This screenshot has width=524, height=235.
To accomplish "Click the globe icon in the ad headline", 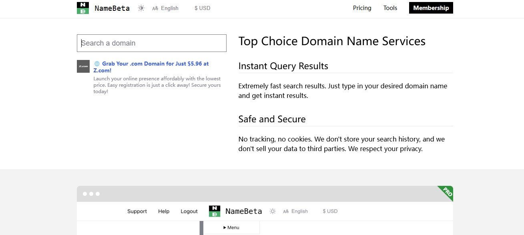I will 97,64.
